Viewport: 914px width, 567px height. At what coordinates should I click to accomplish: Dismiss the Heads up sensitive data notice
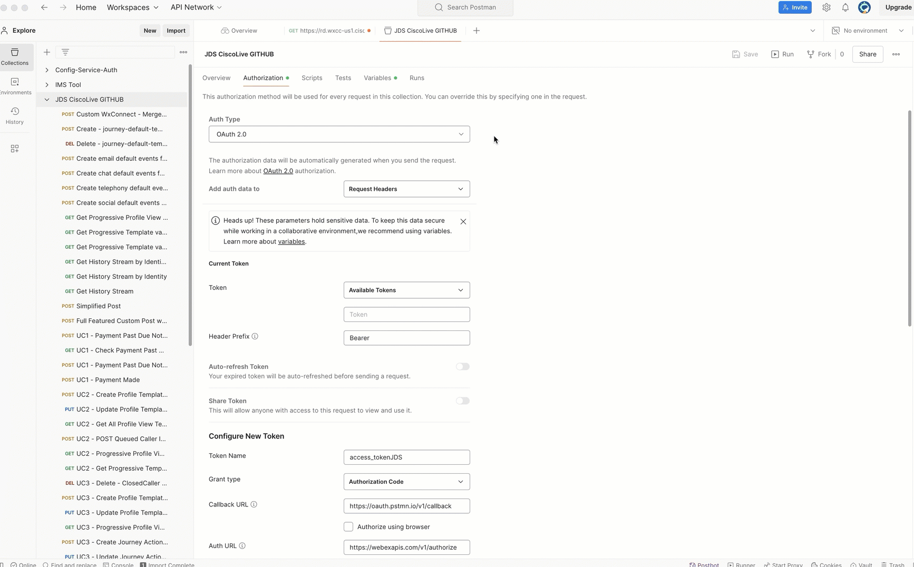tap(463, 222)
